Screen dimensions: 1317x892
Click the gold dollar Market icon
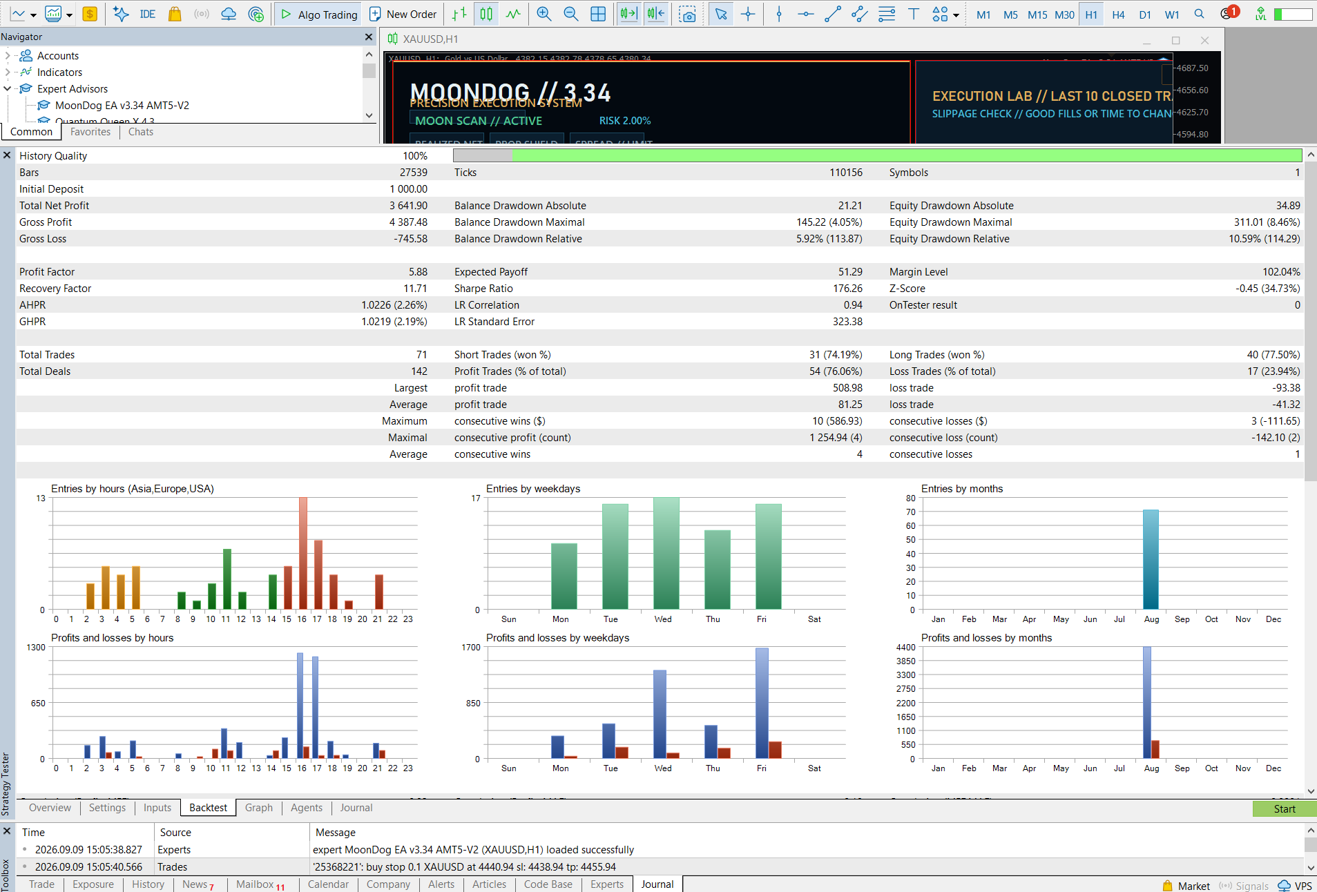coord(90,14)
